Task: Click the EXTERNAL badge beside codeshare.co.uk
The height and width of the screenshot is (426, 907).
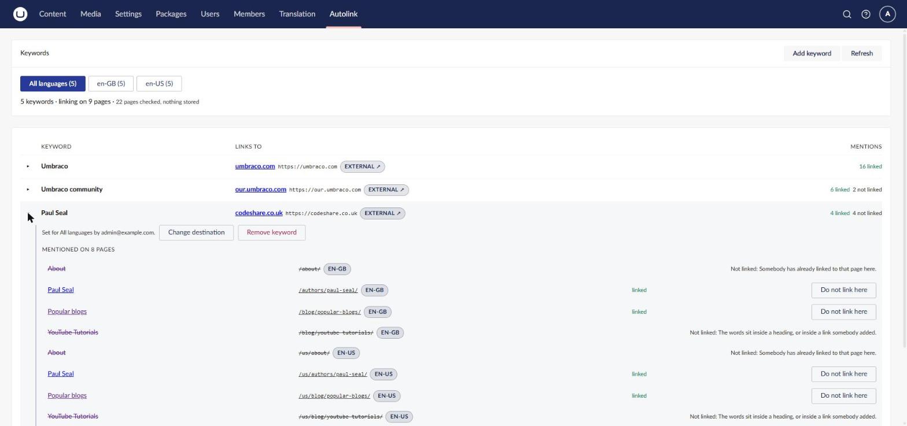Action: 382,213
